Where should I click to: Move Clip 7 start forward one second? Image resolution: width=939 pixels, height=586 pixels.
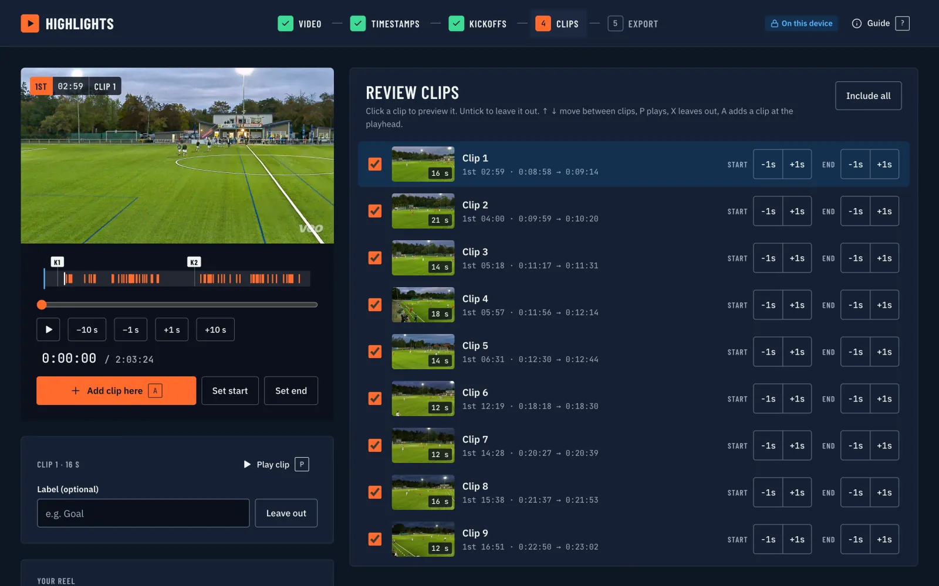(797, 445)
